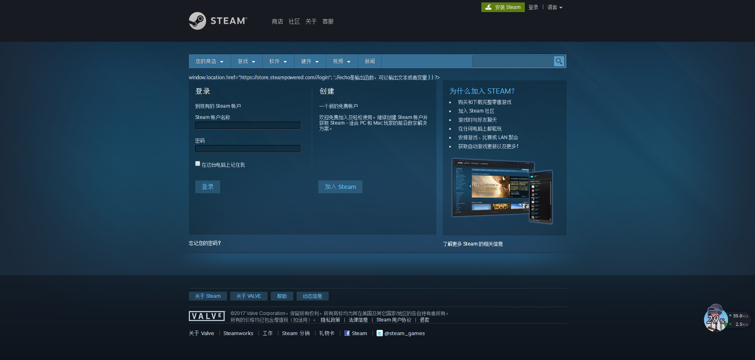Expand the 软件 dropdown menu
755x360 pixels.
click(278, 61)
